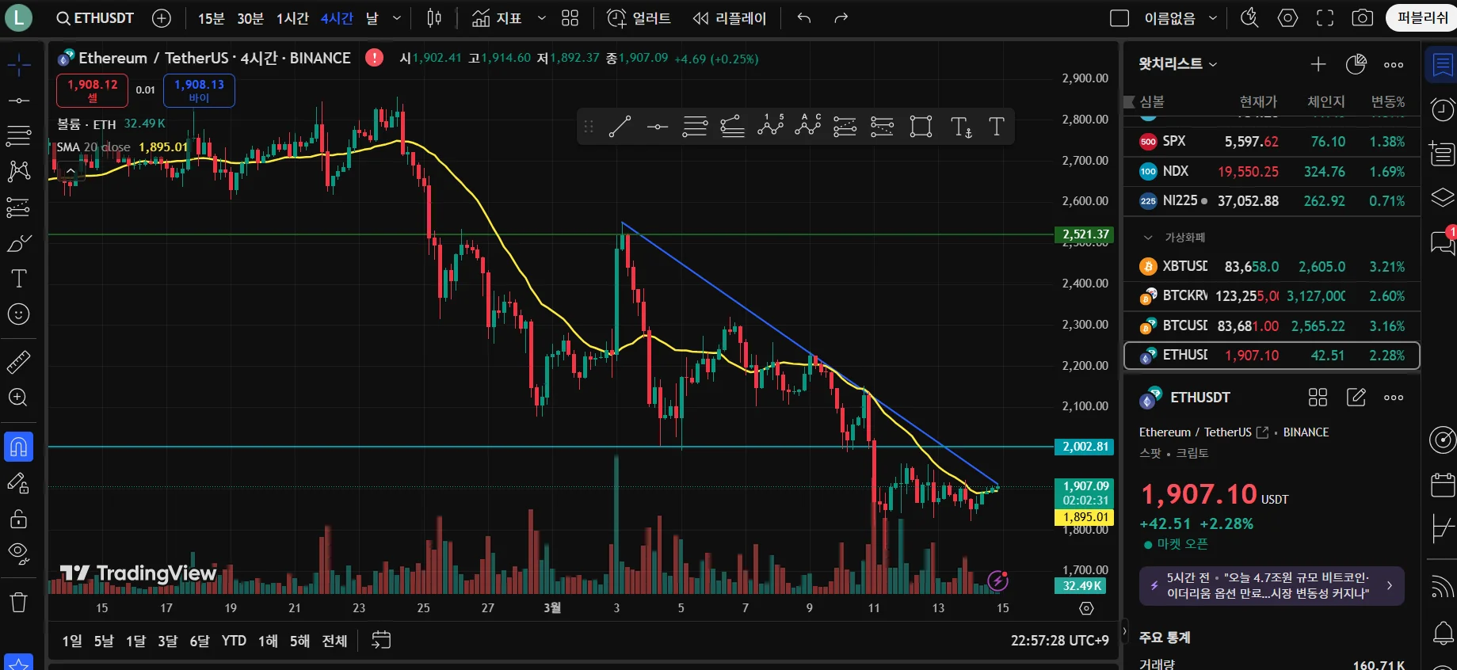
Task: Select the YTD time range
Action: click(x=234, y=641)
